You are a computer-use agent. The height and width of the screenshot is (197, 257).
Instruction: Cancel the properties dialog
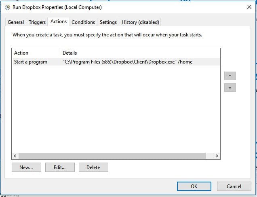coord(234,186)
